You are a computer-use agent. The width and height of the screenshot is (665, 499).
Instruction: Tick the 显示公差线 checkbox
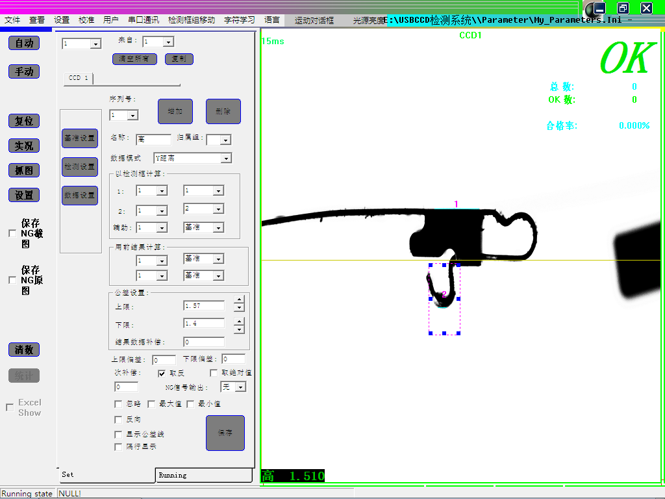tap(118, 434)
